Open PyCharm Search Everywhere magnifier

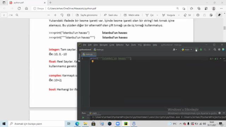click(x=215, y=49)
